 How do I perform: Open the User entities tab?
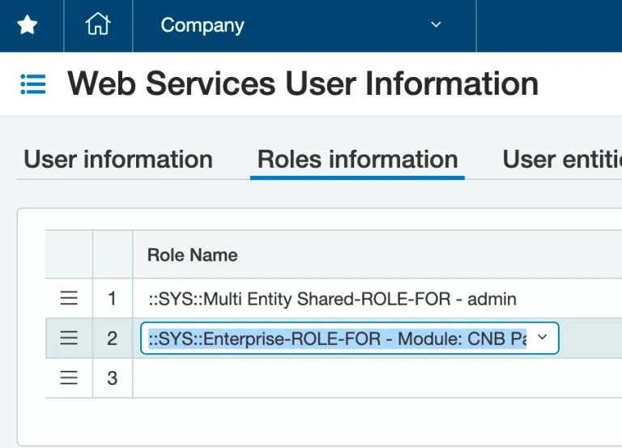(x=562, y=160)
